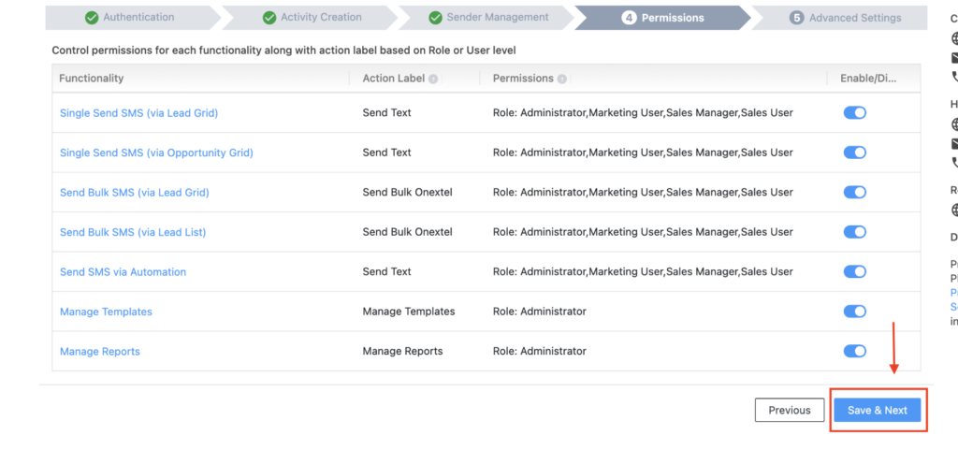Open the Manage Reports link

[x=99, y=351]
